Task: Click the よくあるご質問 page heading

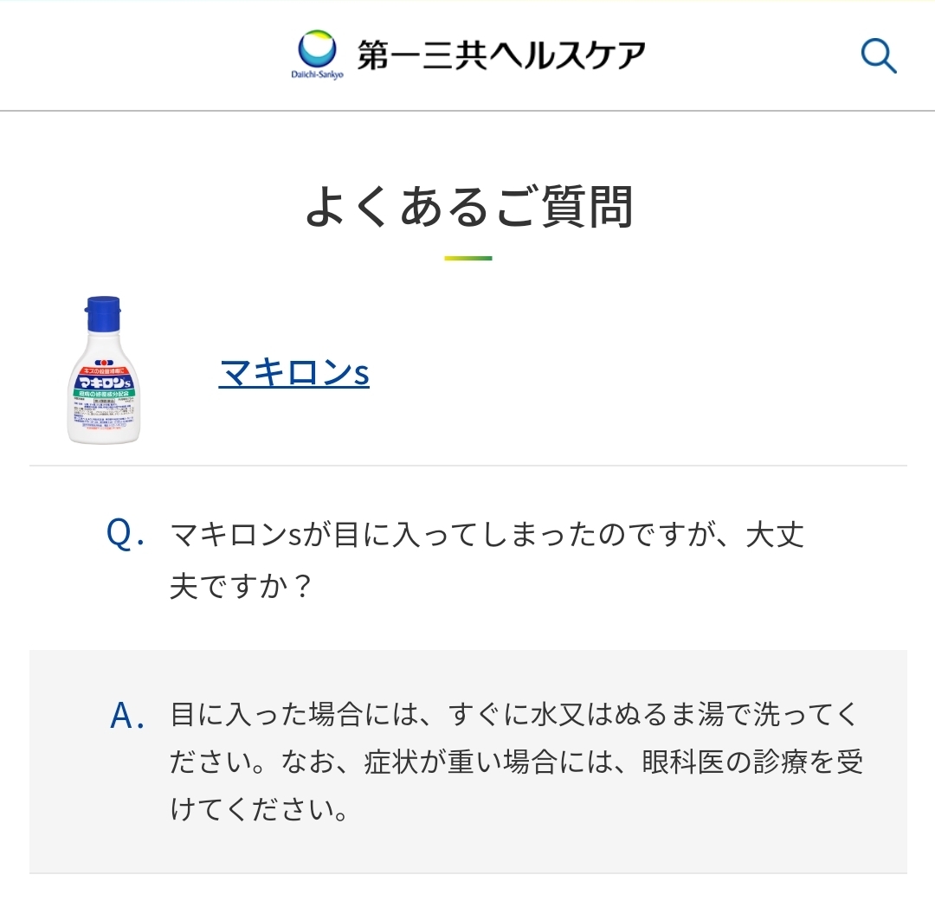Action: click(x=468, y=208)
